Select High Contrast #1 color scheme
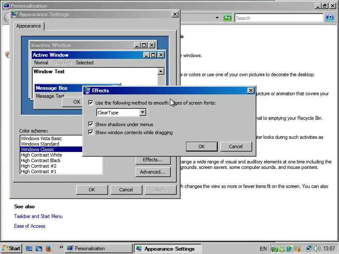 [x=39, y=171]
